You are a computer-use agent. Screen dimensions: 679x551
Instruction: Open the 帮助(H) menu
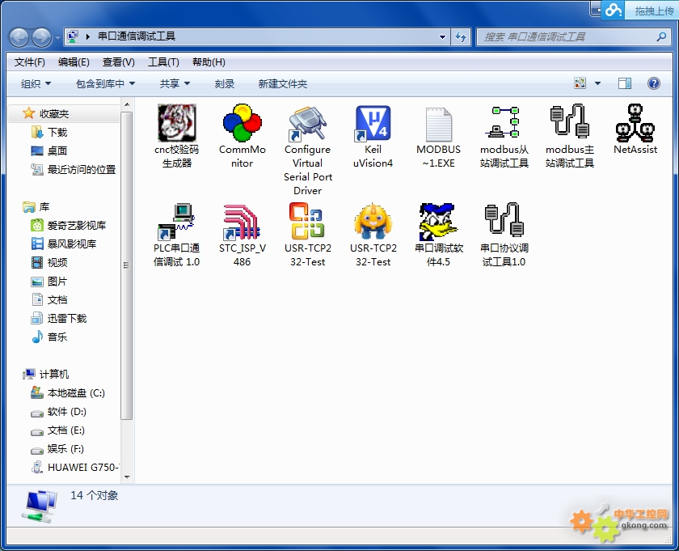coord(209,62)
